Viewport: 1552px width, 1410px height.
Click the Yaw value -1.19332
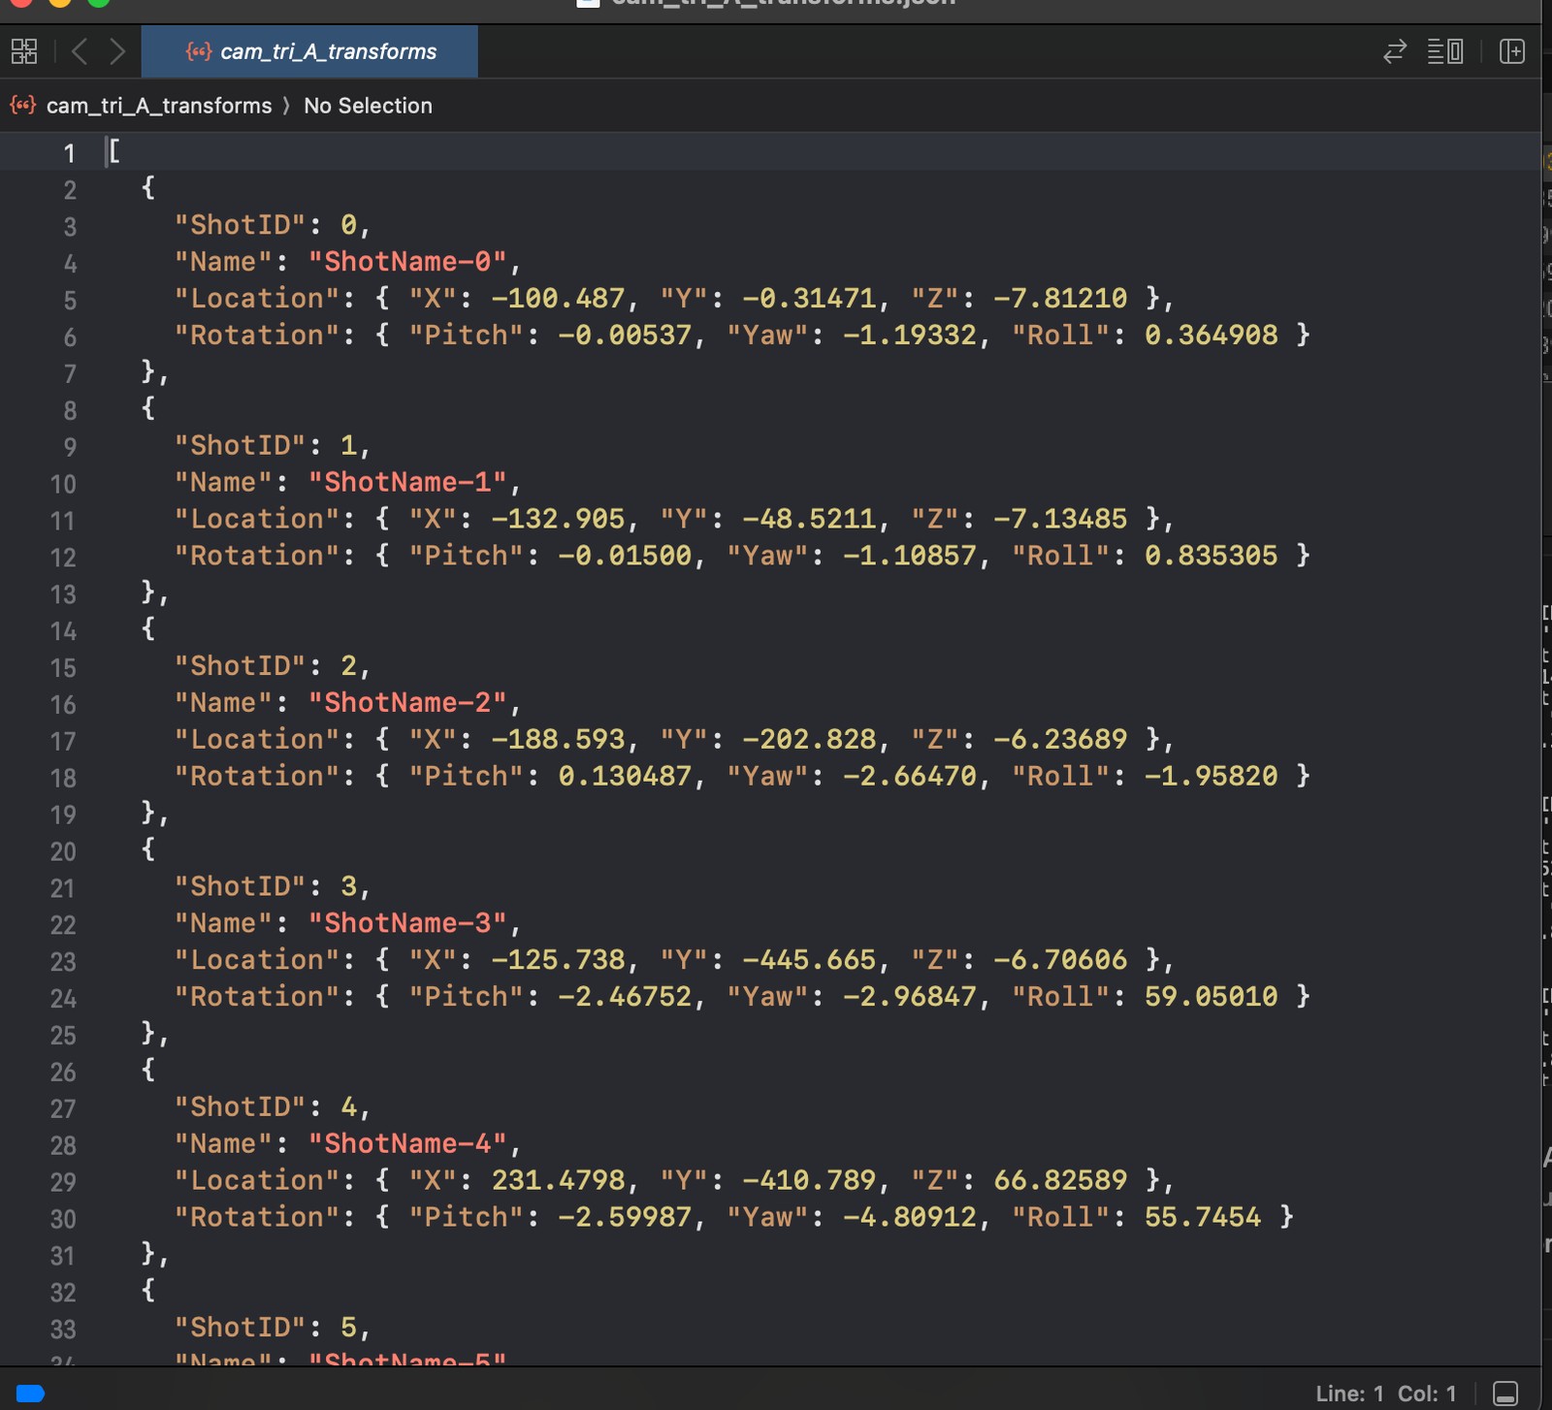point(910,335)
